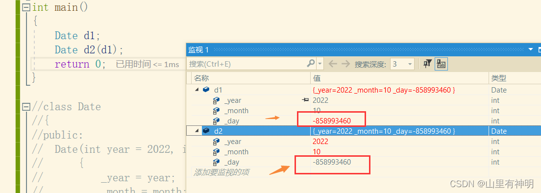Select _day under d1
This screenshot has width=541, height=193.
click(x=231, y=121)
